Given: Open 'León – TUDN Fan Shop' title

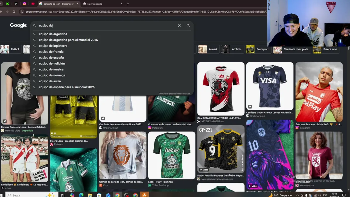Looking at the screenshot, I should (x=161, y=182).
